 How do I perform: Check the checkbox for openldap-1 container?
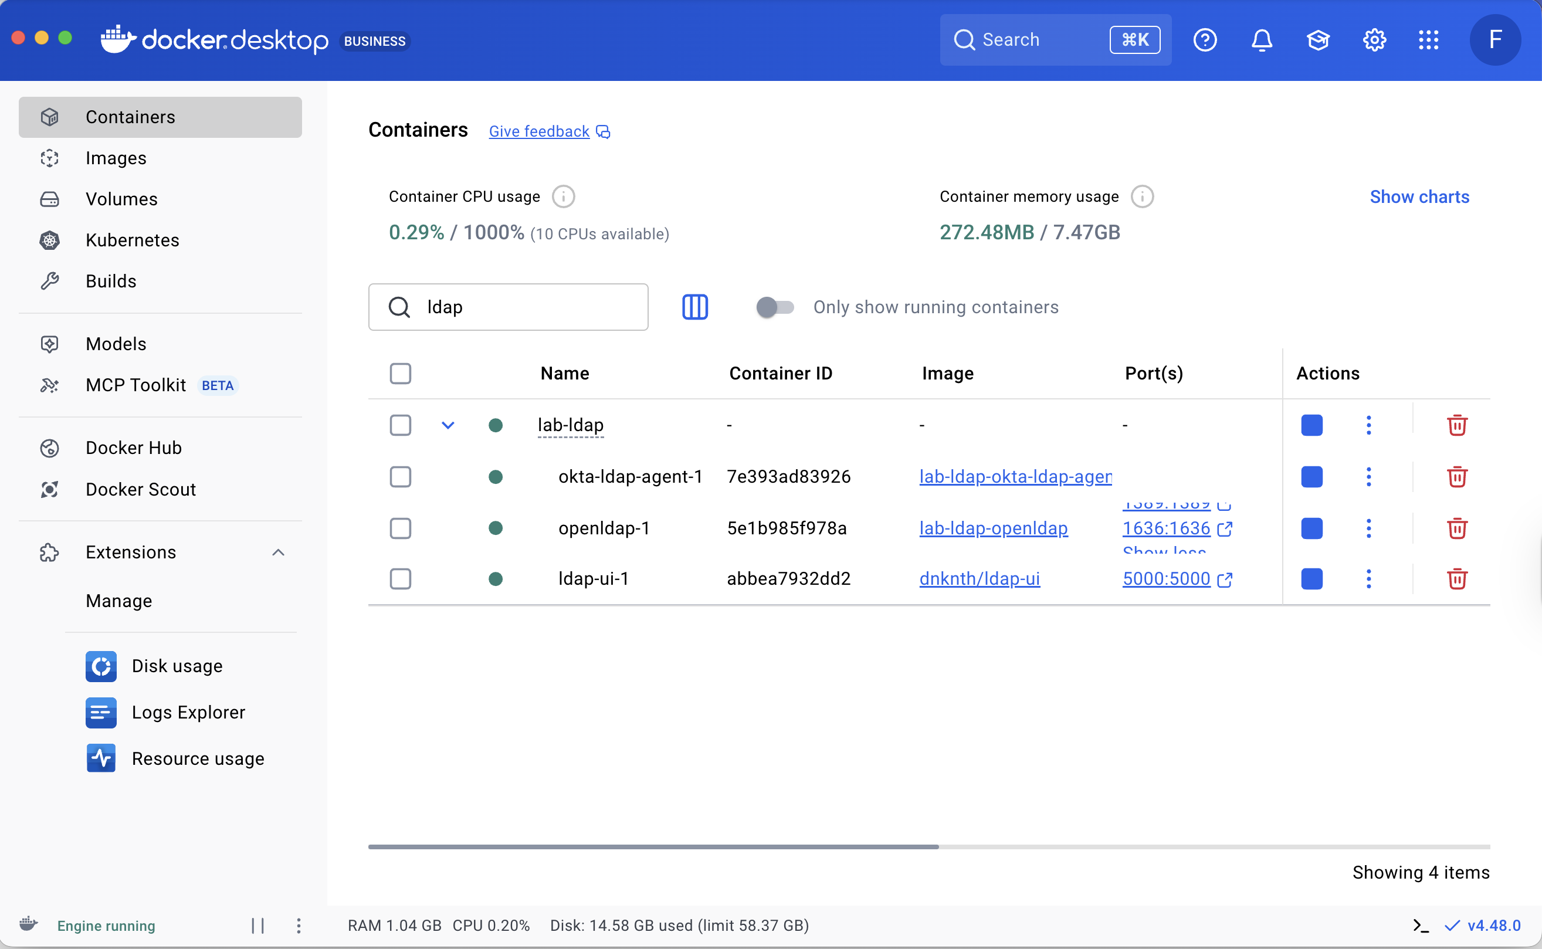coord(400,528)
